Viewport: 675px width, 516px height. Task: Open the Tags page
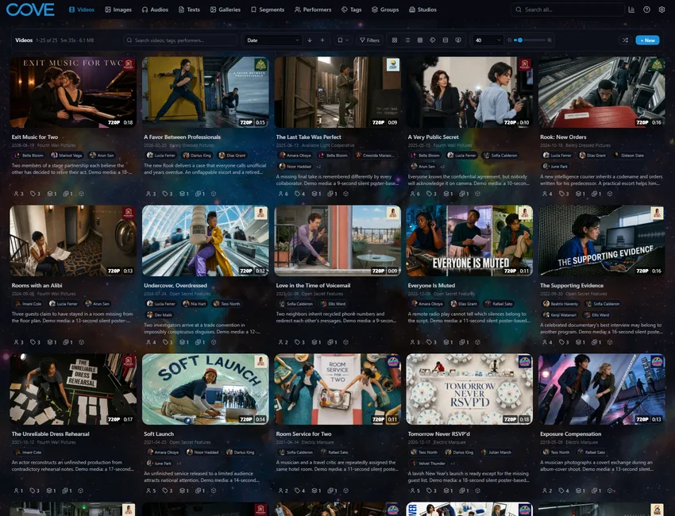tap(351, 10)
